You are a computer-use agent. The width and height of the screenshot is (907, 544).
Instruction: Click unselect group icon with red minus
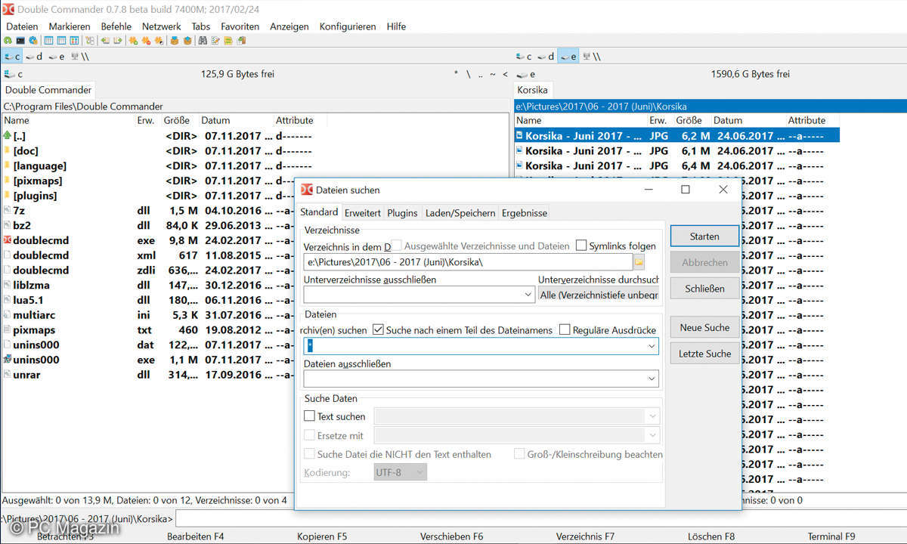(x=146, y=41)
